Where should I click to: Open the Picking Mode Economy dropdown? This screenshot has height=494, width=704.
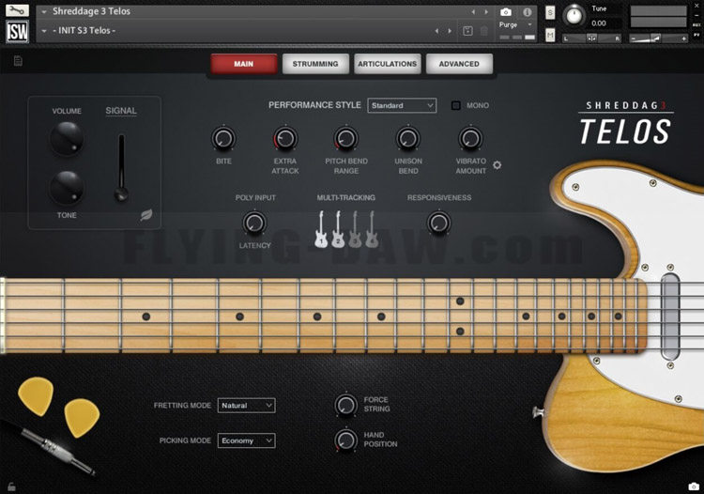247,440
